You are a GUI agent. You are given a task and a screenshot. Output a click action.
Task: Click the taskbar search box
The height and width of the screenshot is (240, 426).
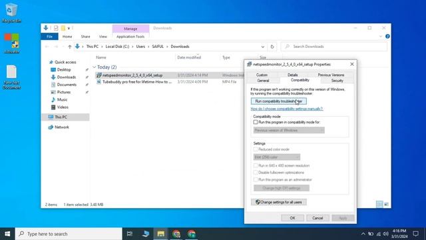point(69,234)
